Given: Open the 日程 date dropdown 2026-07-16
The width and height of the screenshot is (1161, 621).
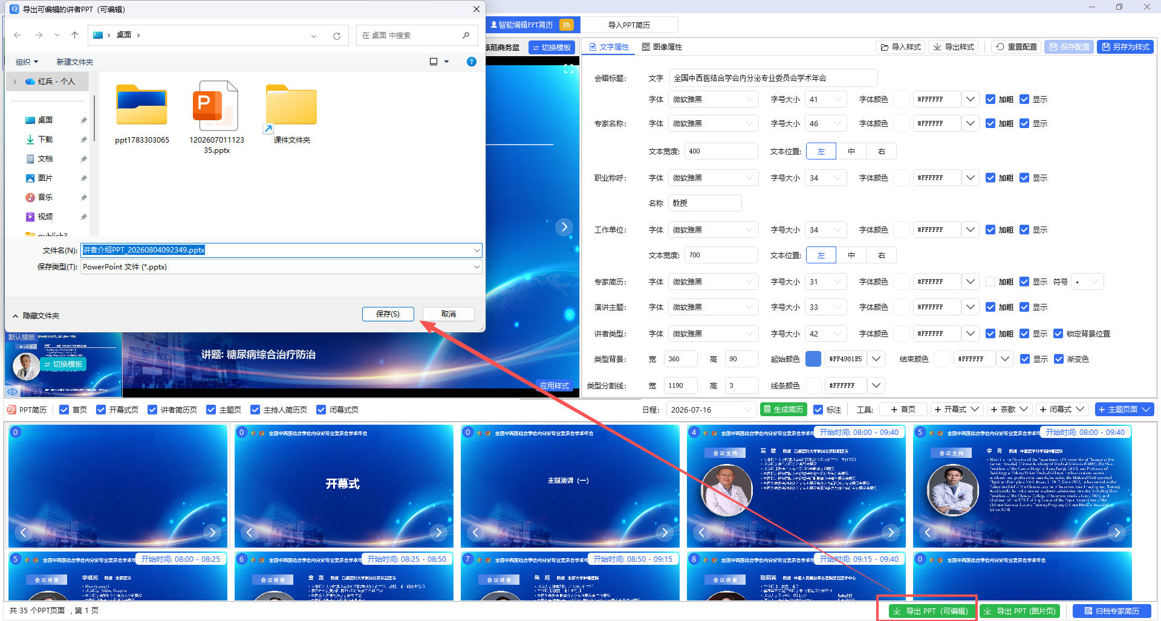Looking at the screenshot, I should click(x=712, y=410).
